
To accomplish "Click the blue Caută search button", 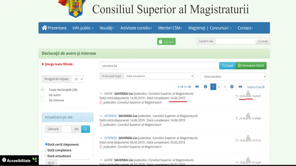I will click(227, 66).
